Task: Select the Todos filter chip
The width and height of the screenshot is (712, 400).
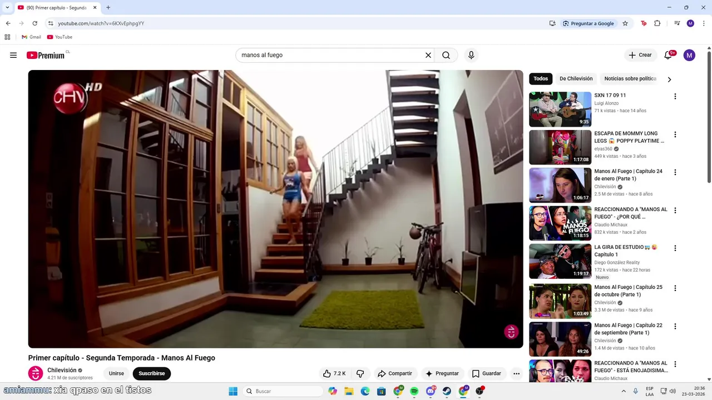Action: point(541,79)
